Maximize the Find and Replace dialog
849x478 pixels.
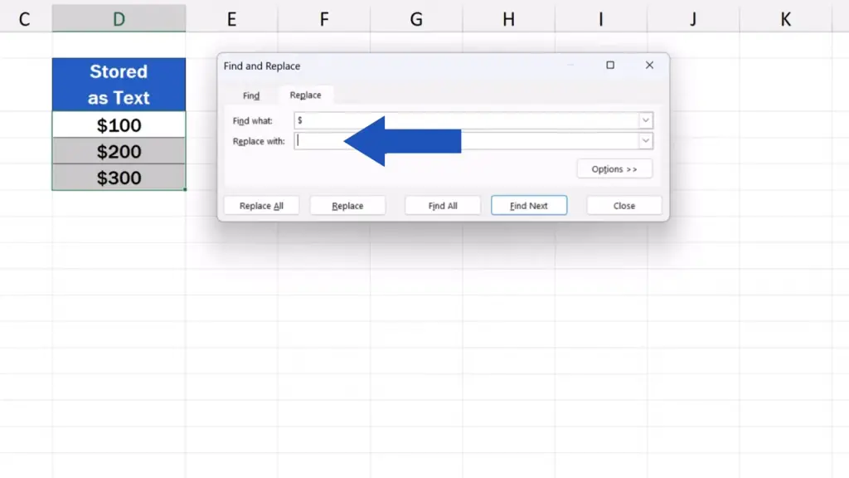pyautogui.click(x=610, y=66)
